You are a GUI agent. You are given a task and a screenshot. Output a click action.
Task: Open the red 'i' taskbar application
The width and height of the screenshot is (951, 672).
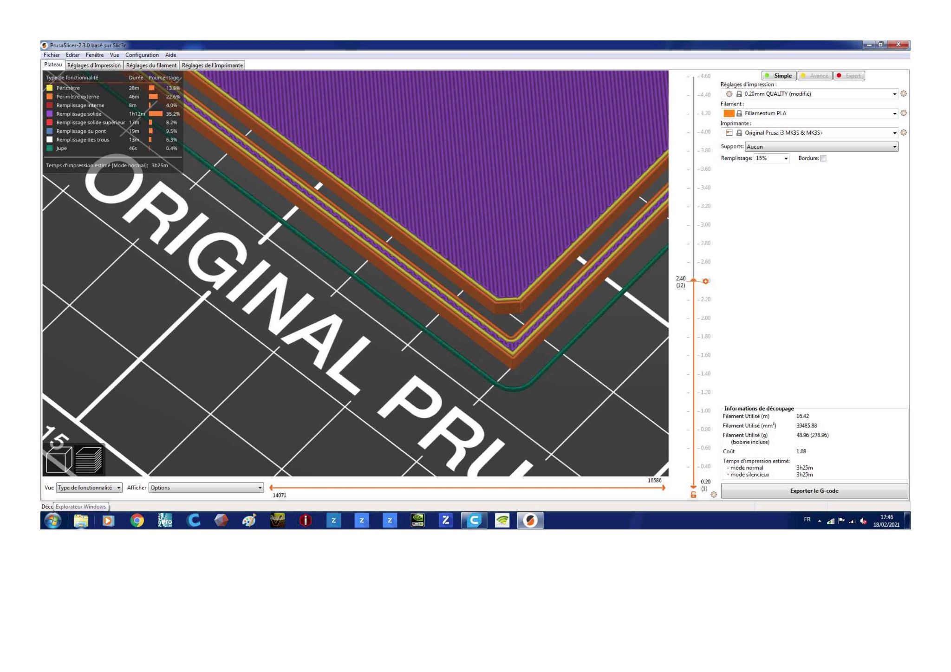(x=306, y=521)
